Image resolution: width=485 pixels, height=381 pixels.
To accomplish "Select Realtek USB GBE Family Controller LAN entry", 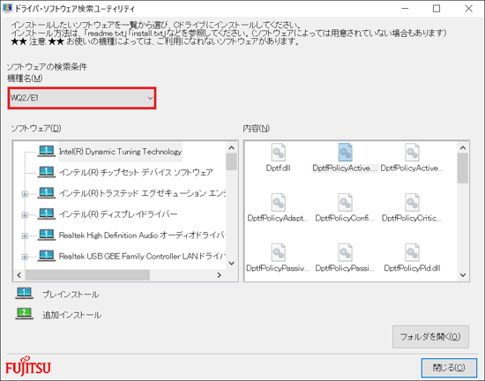I will [142, 257].
